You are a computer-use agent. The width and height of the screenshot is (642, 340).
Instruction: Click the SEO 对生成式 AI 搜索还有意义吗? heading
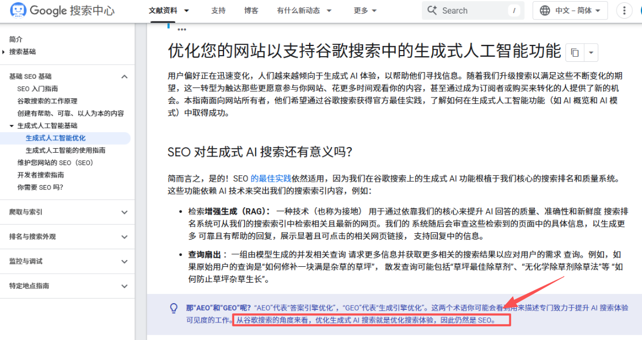click(x=260, y=152)
